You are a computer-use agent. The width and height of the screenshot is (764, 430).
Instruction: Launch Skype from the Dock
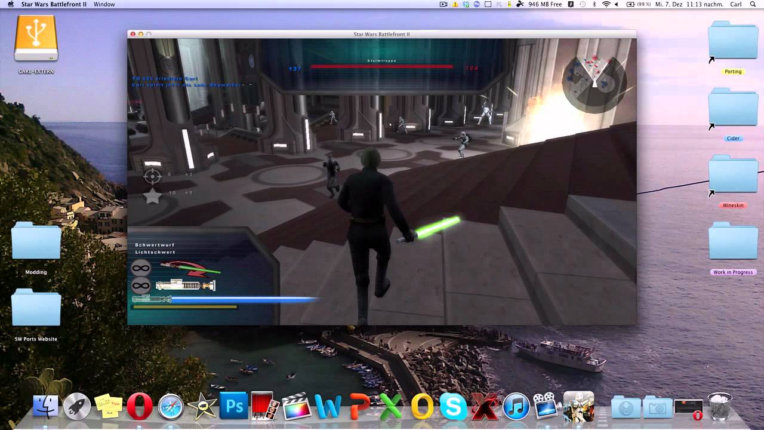(453, 407)
